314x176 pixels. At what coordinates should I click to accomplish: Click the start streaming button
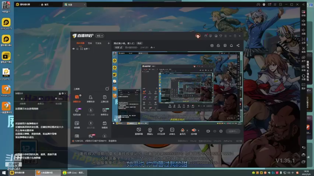233,131
